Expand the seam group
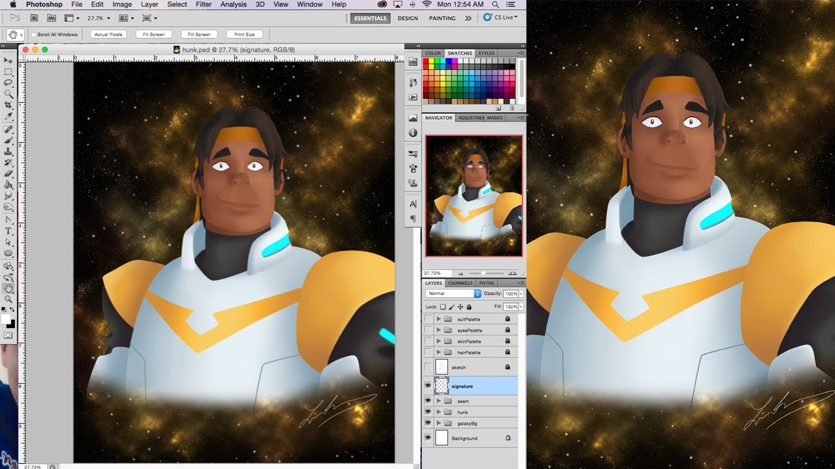Image resolution: width=835 pixels, height=469 pixels. 438,401
